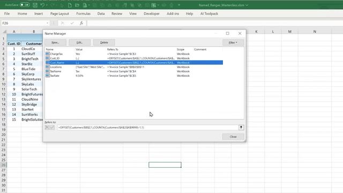Select column N header in the worksheet
The height and width of the screenshot is (193, 343).
pos(315,32)
